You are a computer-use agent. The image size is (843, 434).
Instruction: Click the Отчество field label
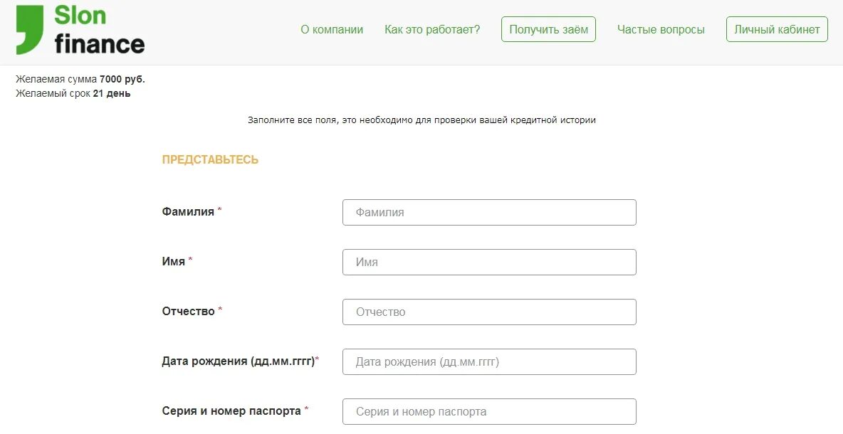pos(188,311)
